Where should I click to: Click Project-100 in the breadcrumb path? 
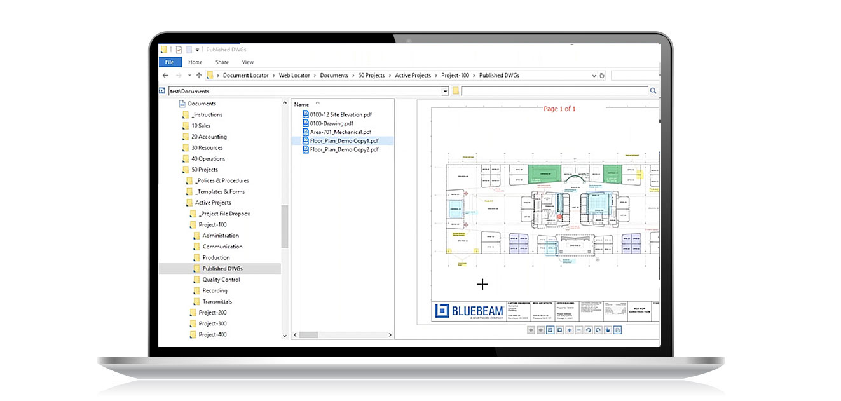click(455, 76)
